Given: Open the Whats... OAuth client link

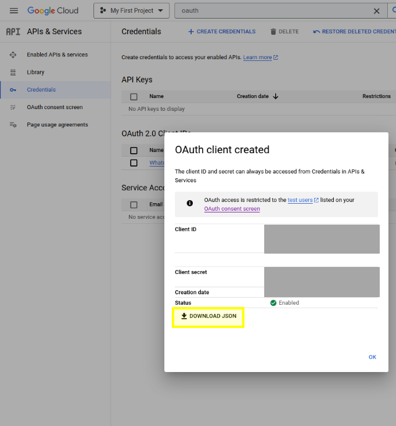Looking at the screenshot, I should point(157,163).
